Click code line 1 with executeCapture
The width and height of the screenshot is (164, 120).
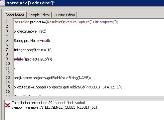pyautogui.click(x=66, y=22)
